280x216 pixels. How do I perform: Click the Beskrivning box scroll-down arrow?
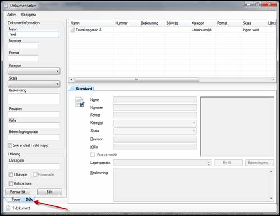(271, 199)
